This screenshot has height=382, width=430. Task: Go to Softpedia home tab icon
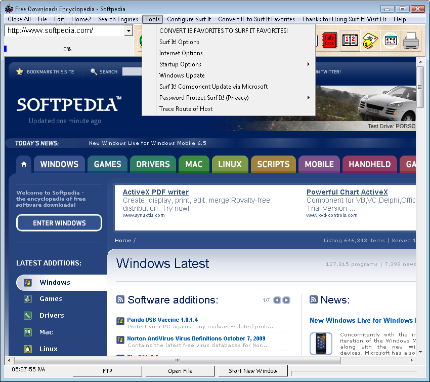click(x=24, y=164)
